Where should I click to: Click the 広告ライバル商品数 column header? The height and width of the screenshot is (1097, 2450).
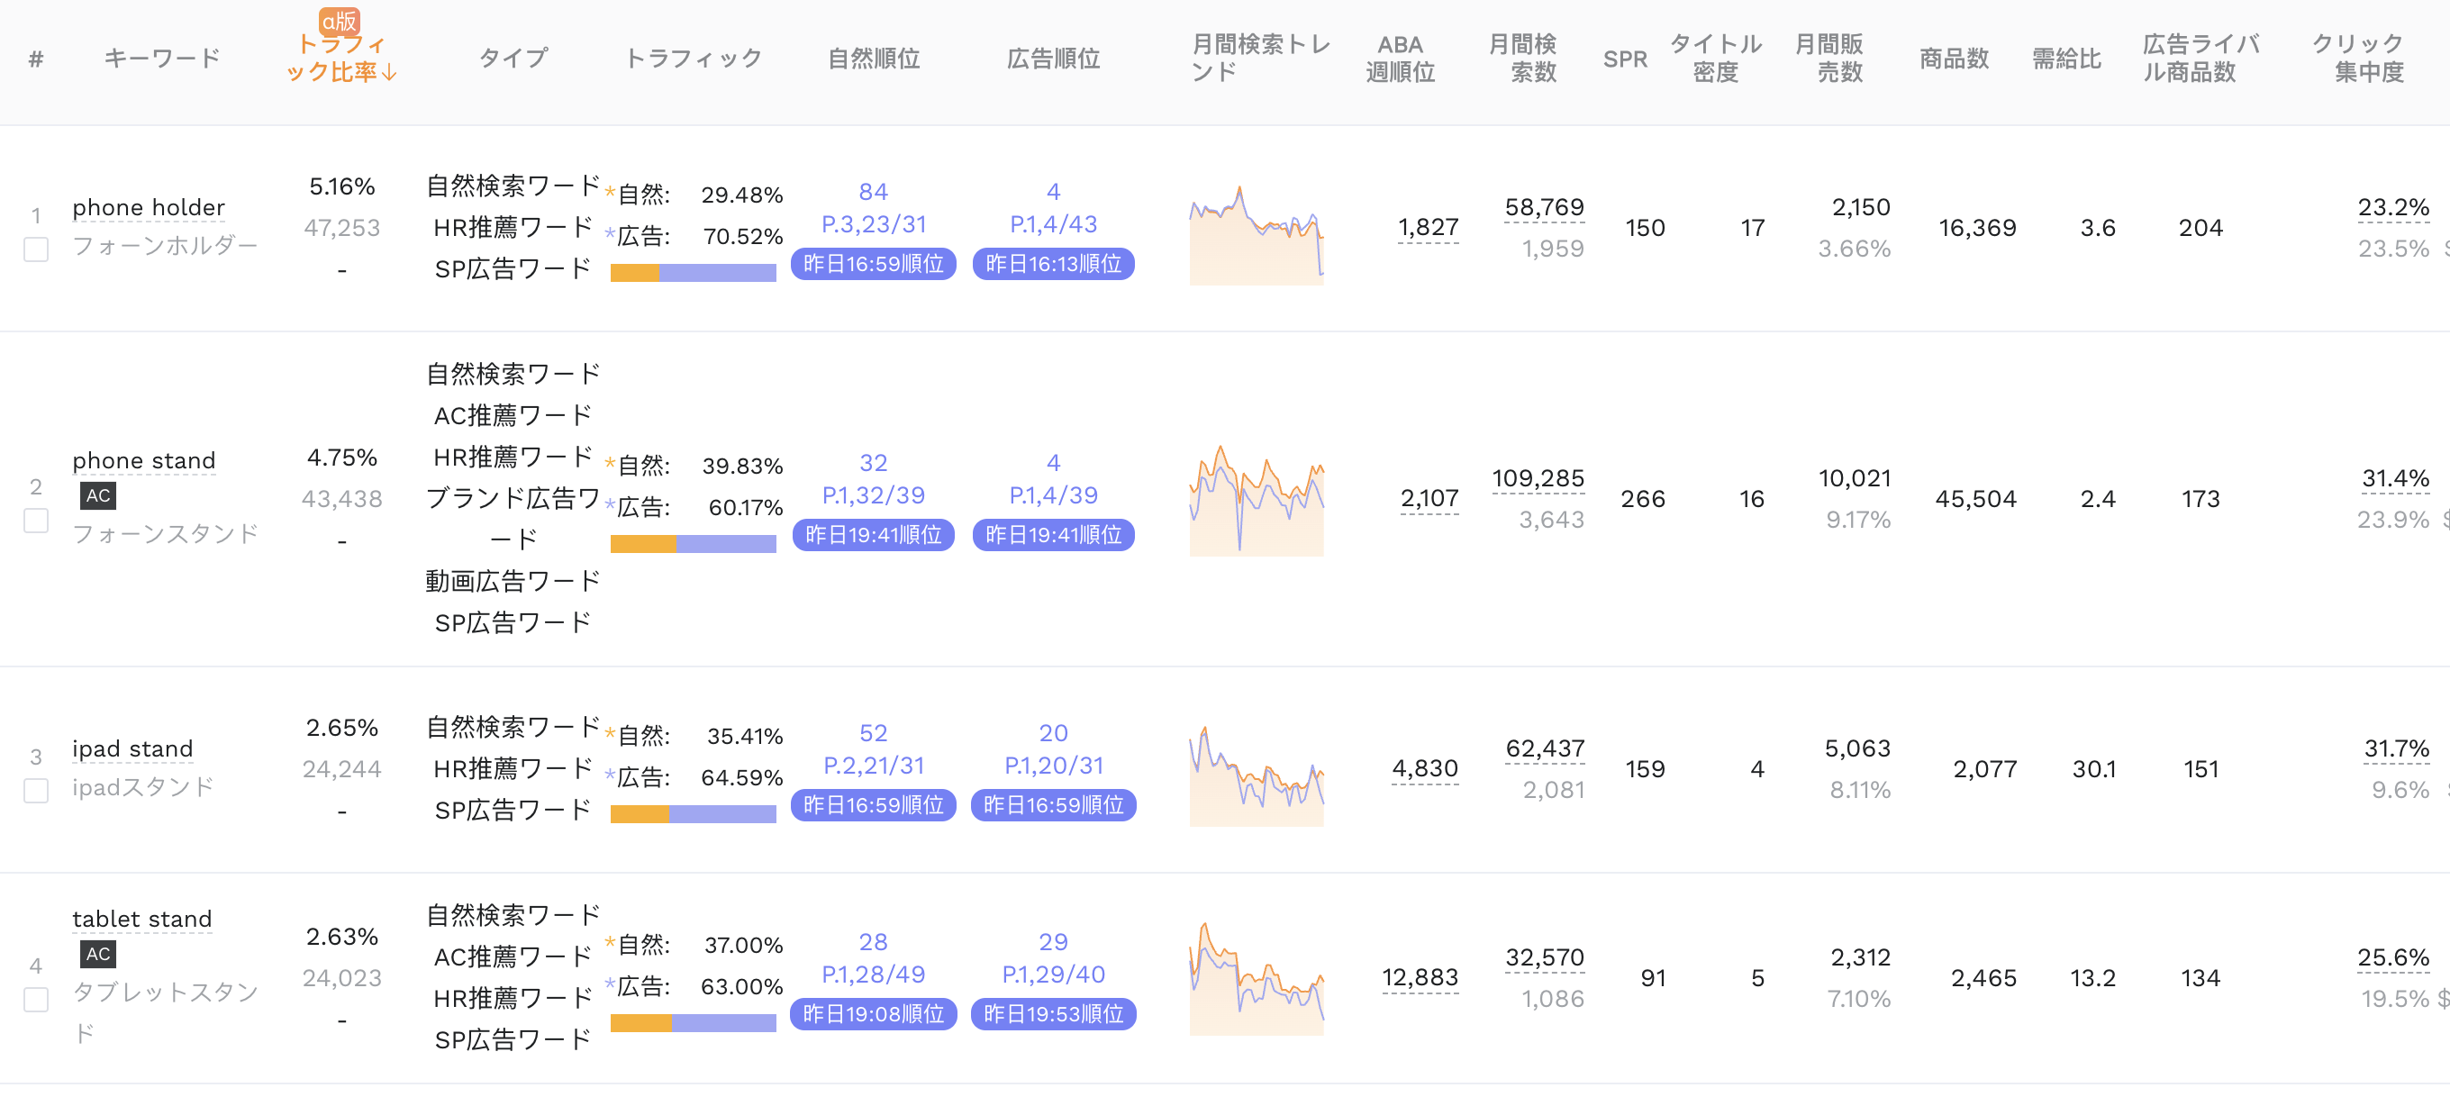[2200, 58]
